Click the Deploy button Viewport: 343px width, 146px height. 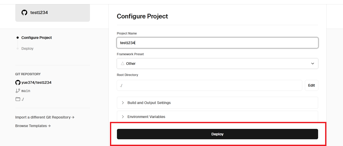217,134
